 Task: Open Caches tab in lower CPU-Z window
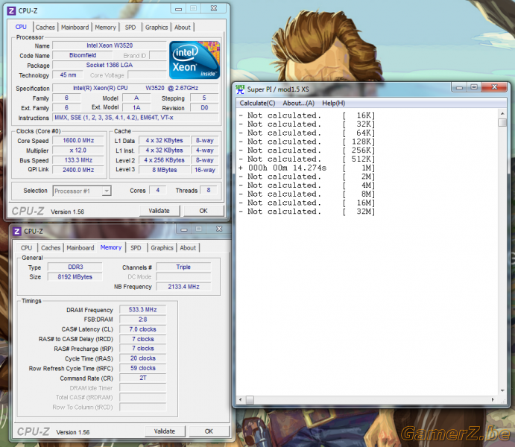coord(51,248)
